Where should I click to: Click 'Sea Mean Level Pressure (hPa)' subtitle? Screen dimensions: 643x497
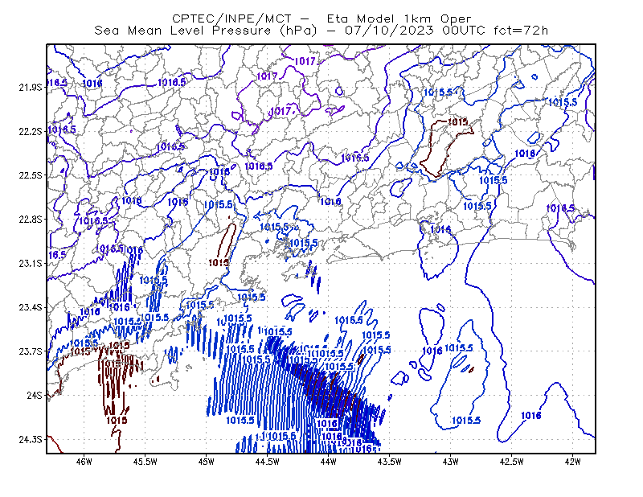(x=206, y=31)
